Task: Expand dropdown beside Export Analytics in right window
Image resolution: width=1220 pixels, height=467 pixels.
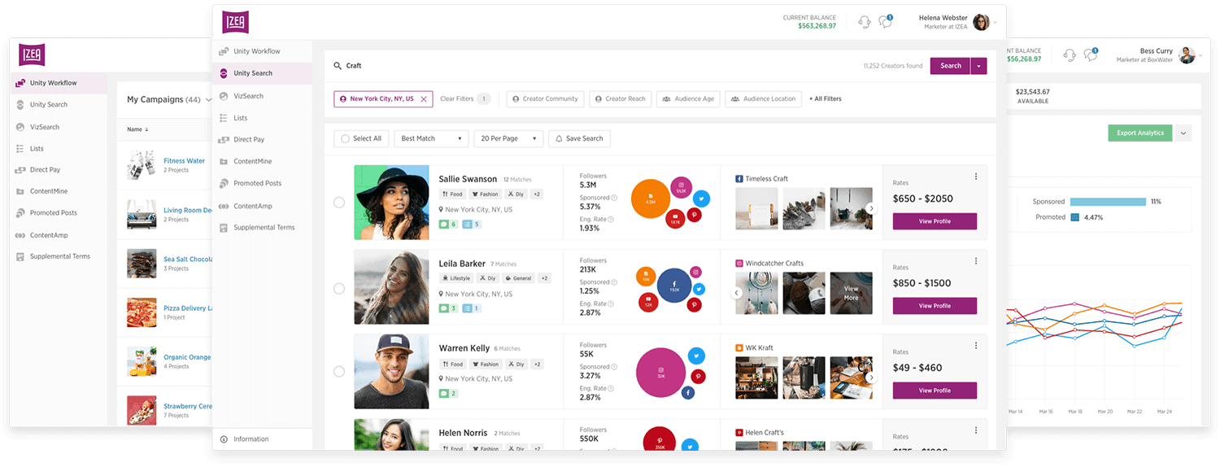Action: (x=1183, y=133)
